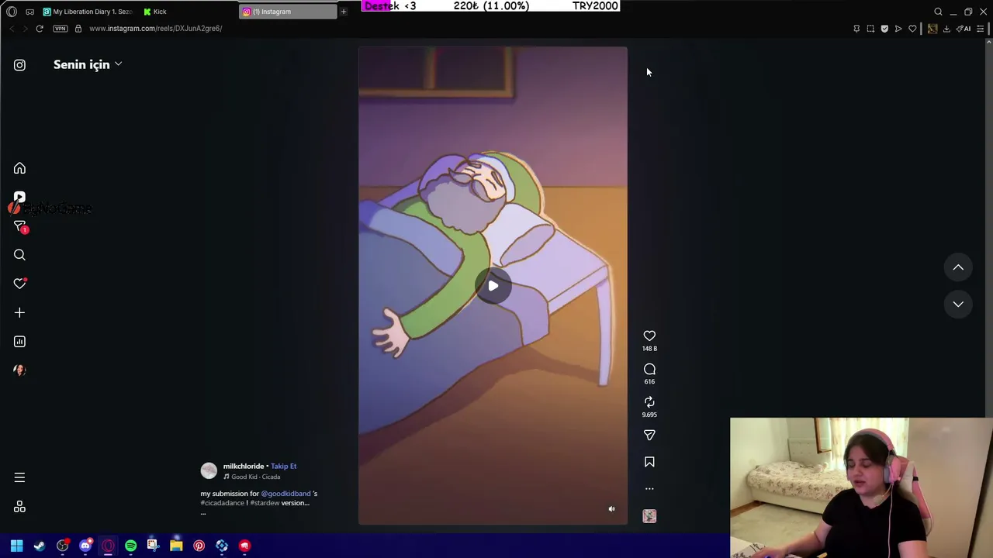Open my profile picture in the sidebar

point(19,370)
